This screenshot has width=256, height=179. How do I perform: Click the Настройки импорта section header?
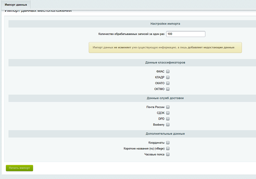pos(165,24)
